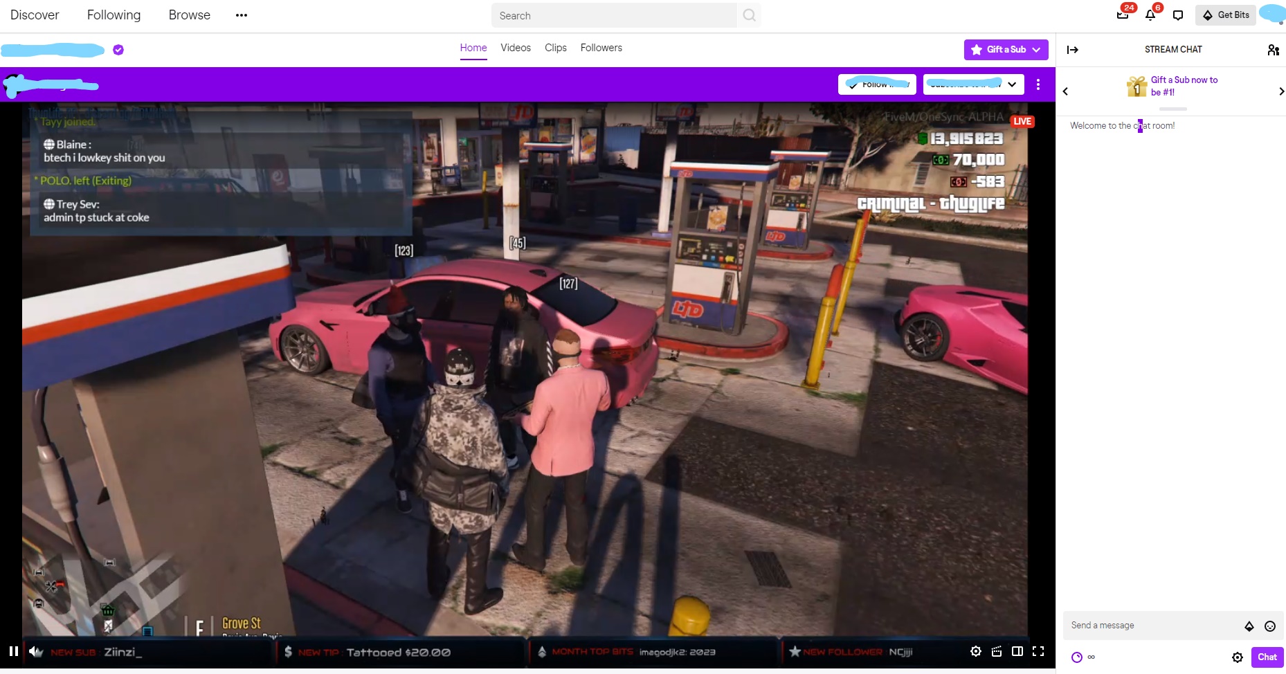Click the Get Bits button
The width and height of the screenshot is (1286, 674).
[x=1226, y=15]
